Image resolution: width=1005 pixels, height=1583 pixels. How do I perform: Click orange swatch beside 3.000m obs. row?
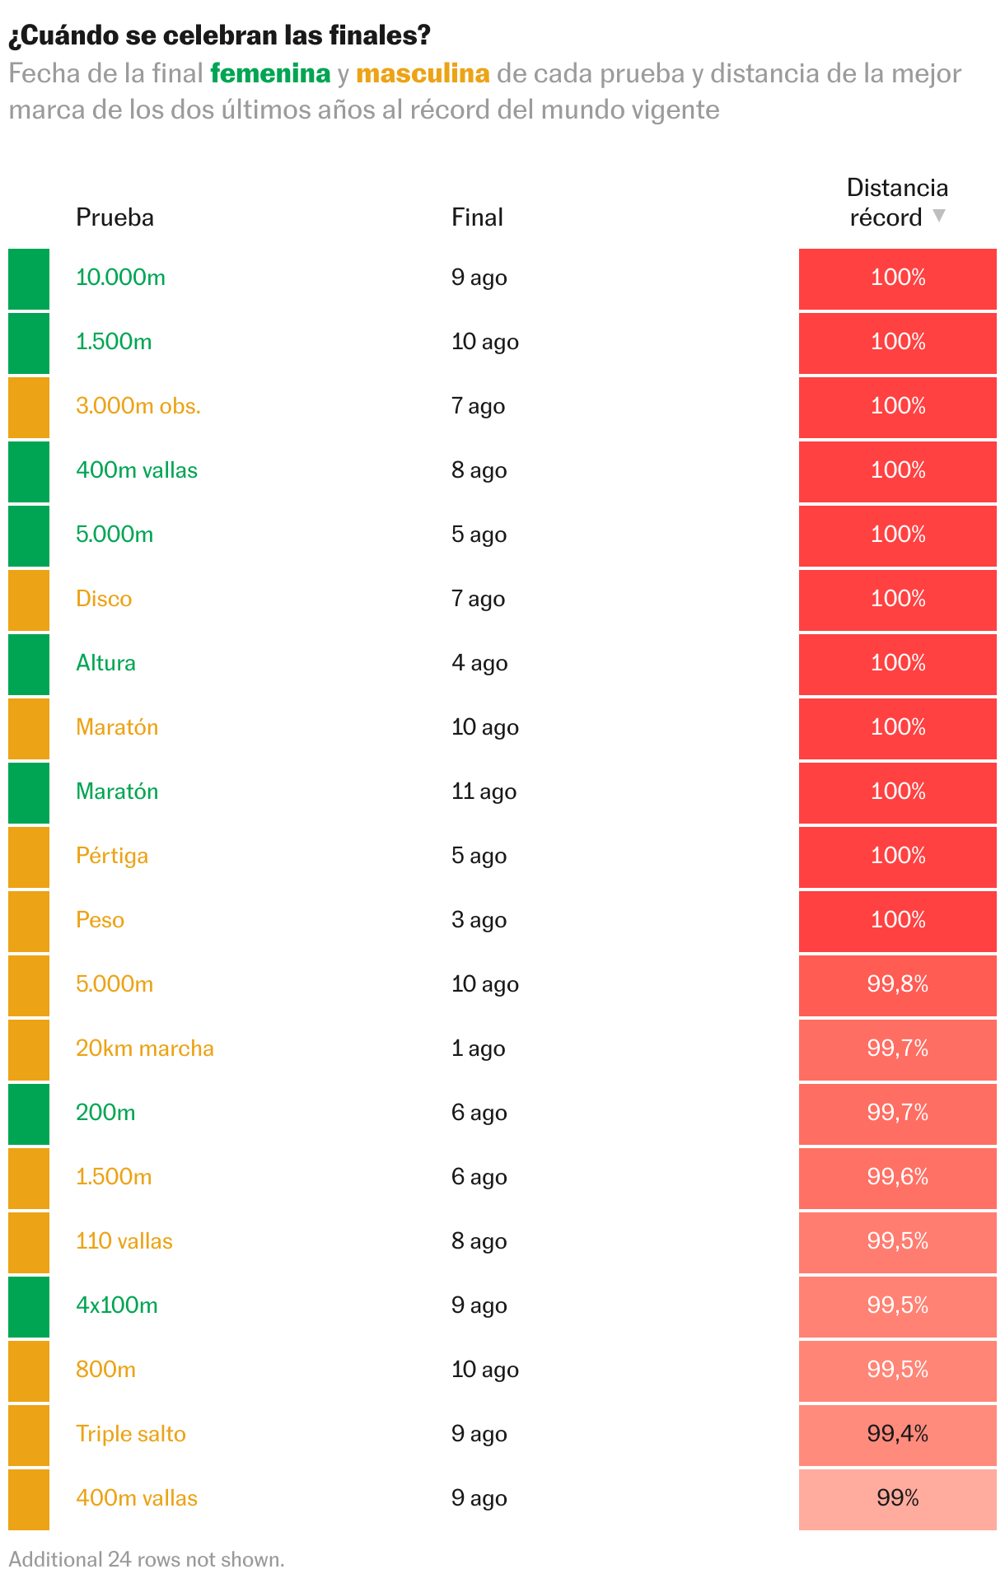pos(29,407)
